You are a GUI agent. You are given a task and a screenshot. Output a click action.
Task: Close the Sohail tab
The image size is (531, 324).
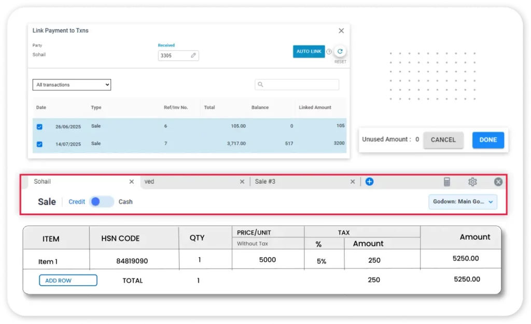[132, 182]
